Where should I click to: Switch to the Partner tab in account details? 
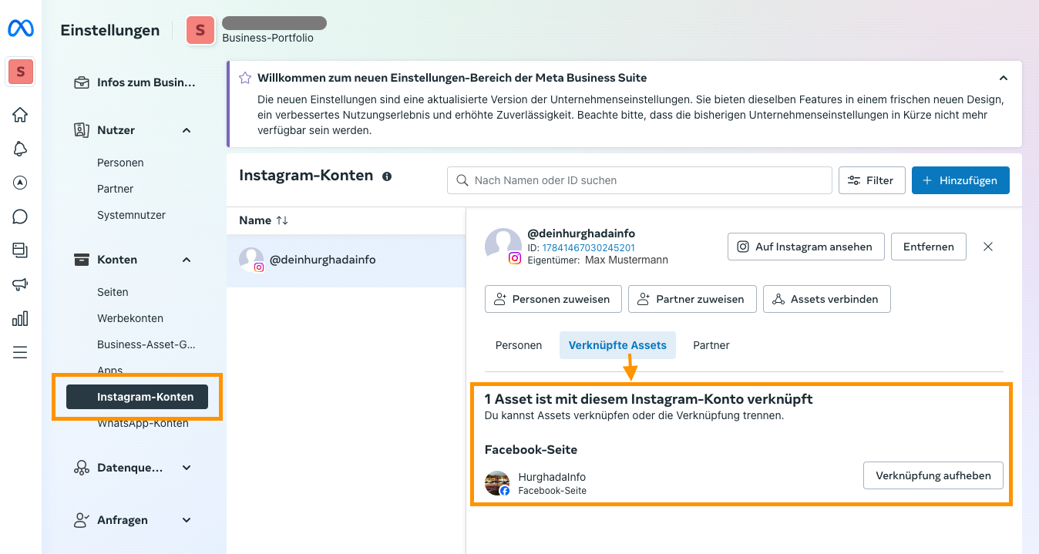(711, 345)
